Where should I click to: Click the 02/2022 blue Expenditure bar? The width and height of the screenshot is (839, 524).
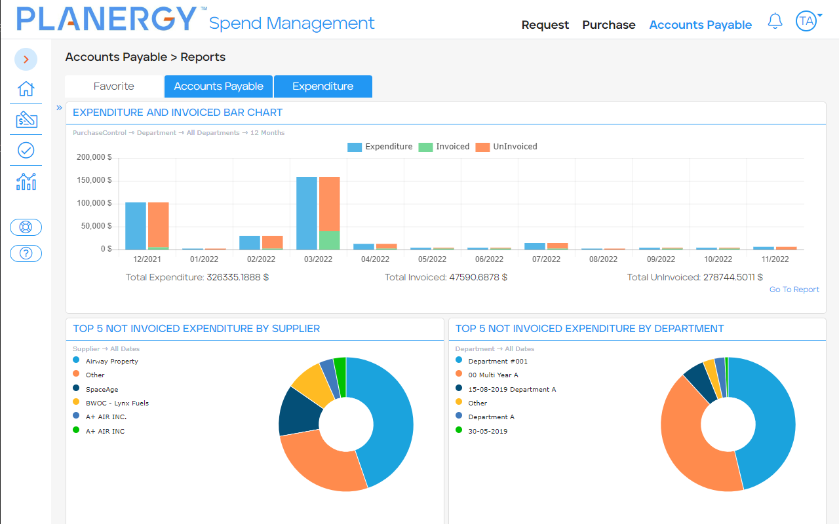pos(250,242)
